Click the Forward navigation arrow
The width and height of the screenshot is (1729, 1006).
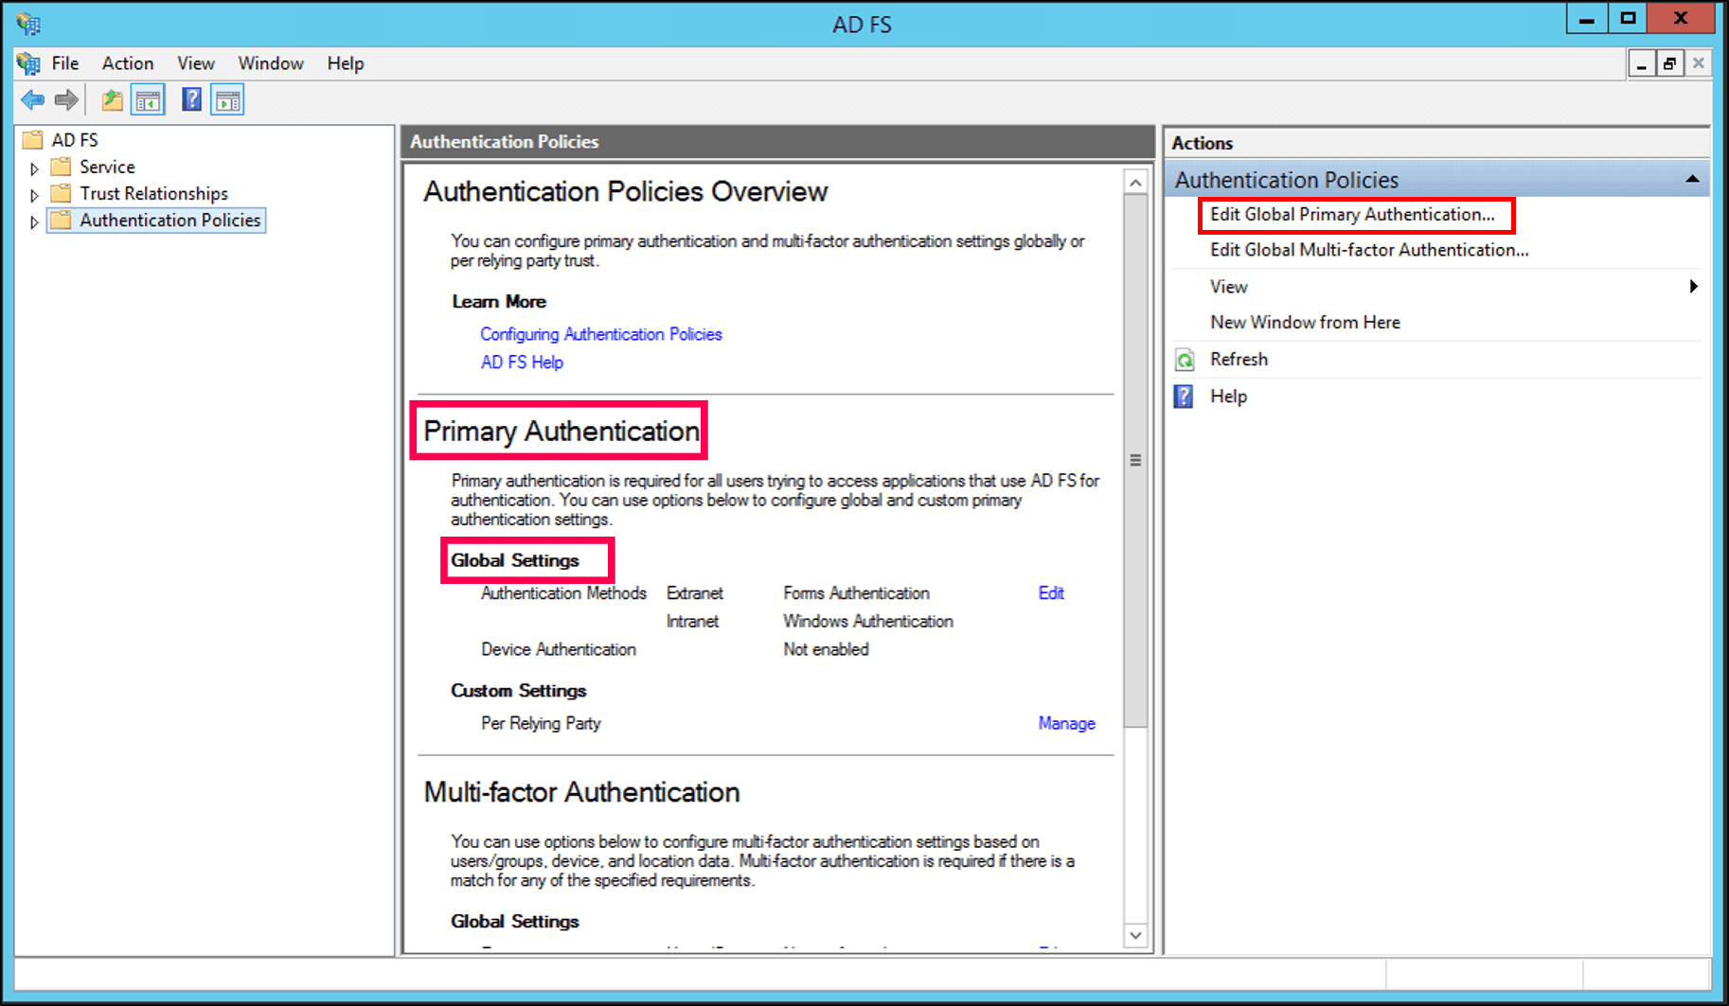point(65,99)
